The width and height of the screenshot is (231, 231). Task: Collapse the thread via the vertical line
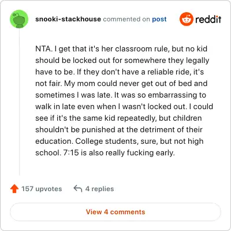pos(19,102)
